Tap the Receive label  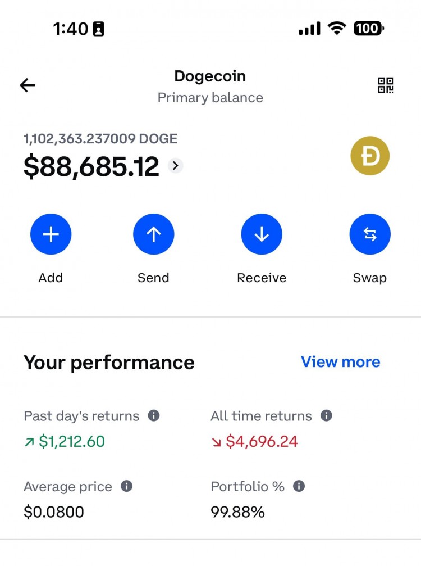pyautogui.click(x=262, y=278)
